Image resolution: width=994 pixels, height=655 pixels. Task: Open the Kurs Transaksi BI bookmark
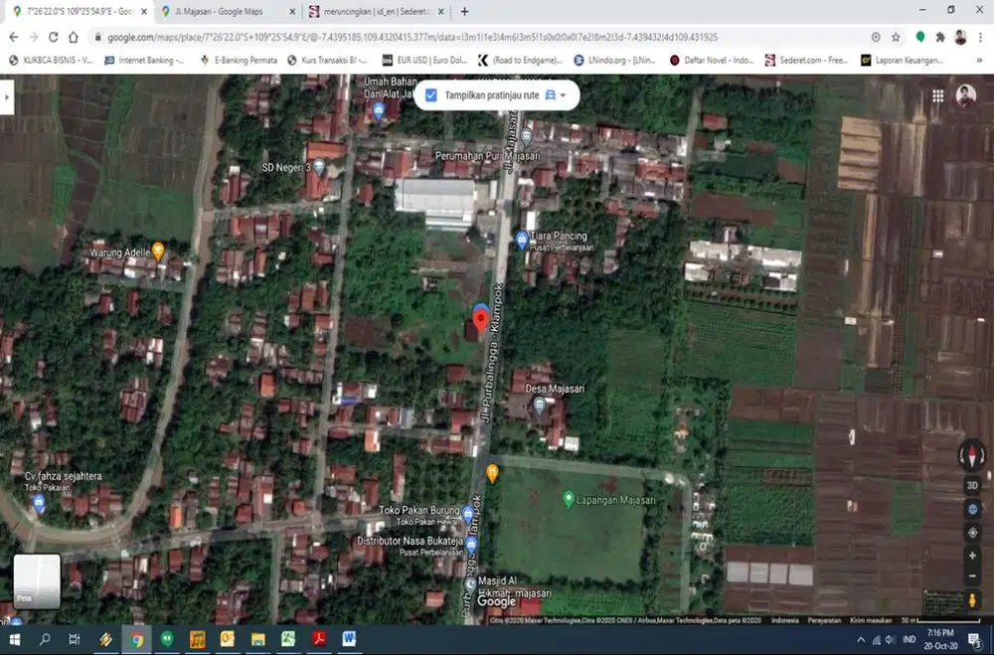327,61
